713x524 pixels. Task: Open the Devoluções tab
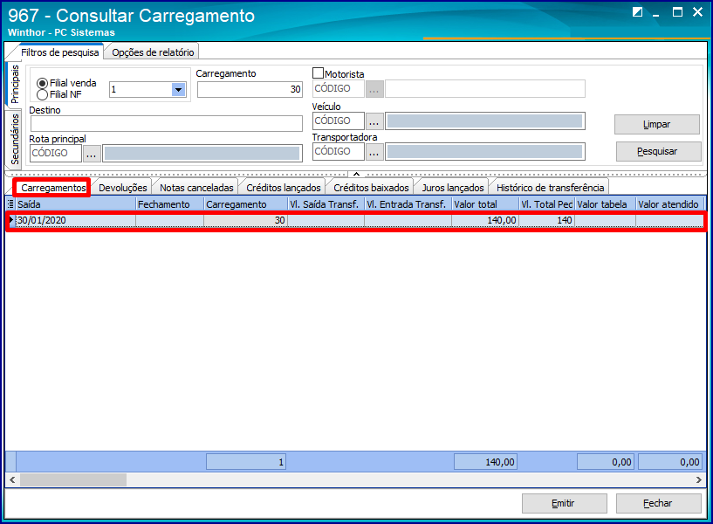(122, 188)
